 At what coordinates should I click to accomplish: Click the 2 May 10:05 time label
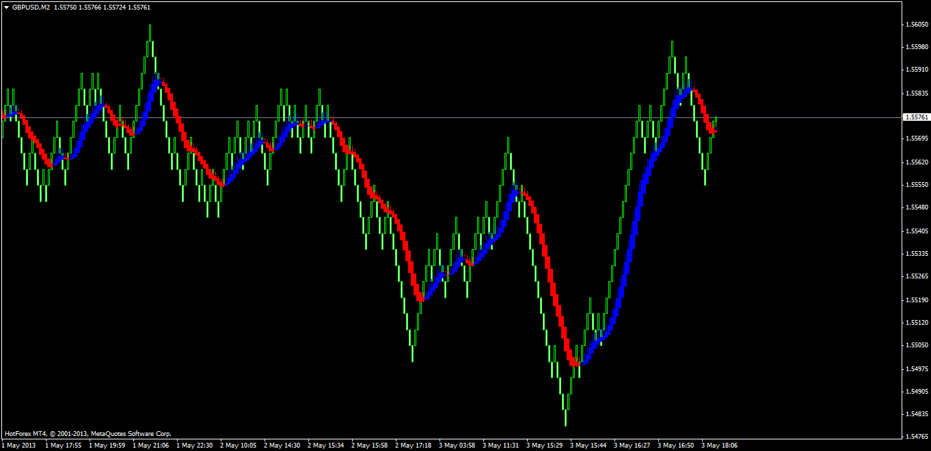239,446
